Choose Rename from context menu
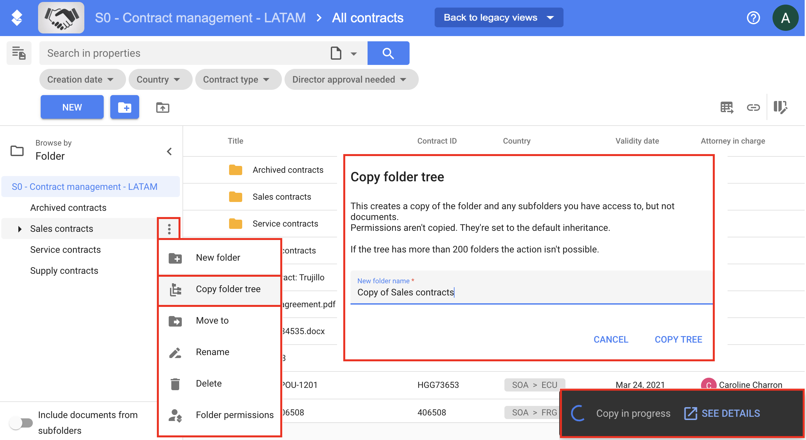The width and height of the screenshot is (806, 440). point(219,352)
